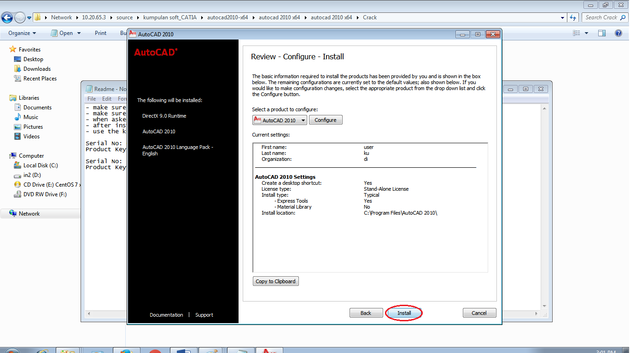Viewport: 630px width, 353px height.
Task: Open Downloads in Favorites
Action: pos(37,69)
